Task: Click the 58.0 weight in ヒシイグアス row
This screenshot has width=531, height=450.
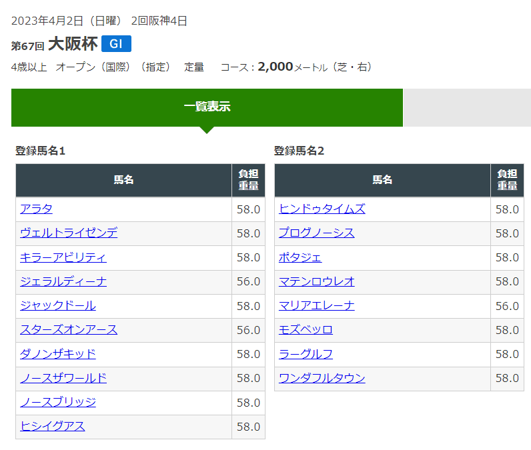Action: [x=248, y=427]
